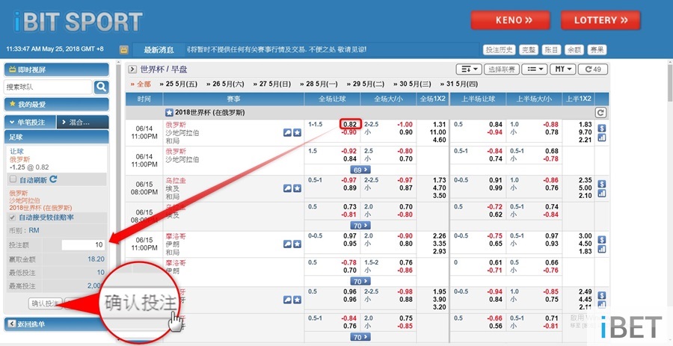Favorite the 摩洛哥 vs 伊朗 match star
The image size is (673, 346).
[x=297, y=244]
